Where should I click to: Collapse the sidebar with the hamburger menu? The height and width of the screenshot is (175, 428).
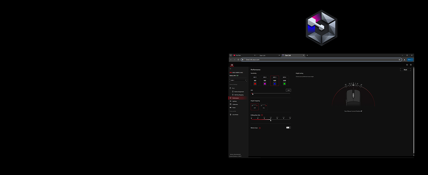click(x=230, y=68)
